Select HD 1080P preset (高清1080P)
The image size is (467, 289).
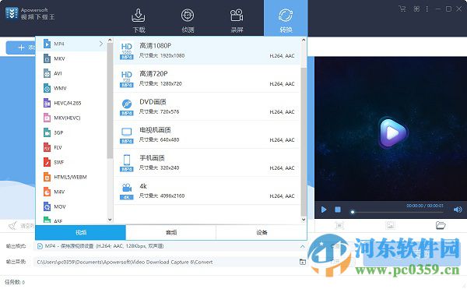coord(207,51)
